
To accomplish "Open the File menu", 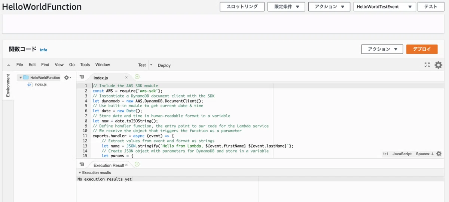I will click(x=19, y=65).
